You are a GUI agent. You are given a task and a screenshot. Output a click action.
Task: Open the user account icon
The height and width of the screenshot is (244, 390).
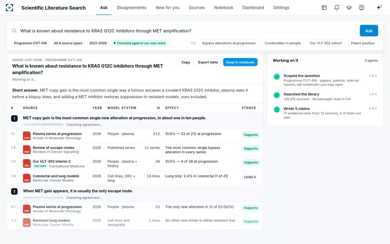tap(362, 8)
